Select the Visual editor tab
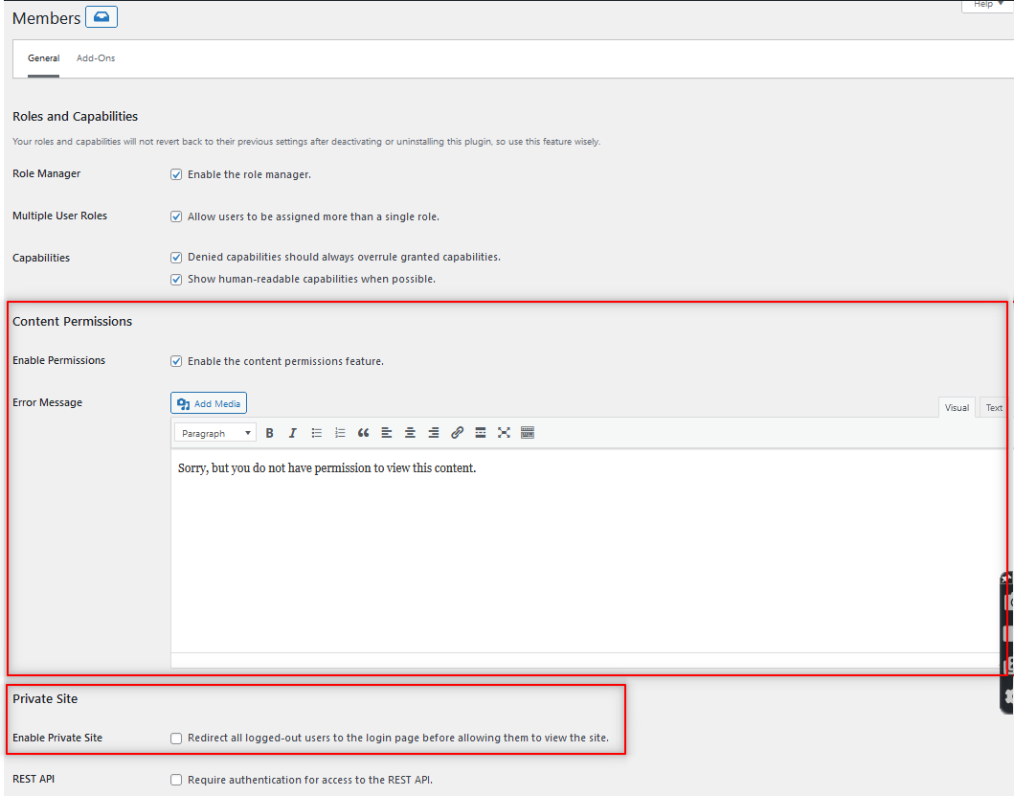1014x796 pixels. [957, 408]
